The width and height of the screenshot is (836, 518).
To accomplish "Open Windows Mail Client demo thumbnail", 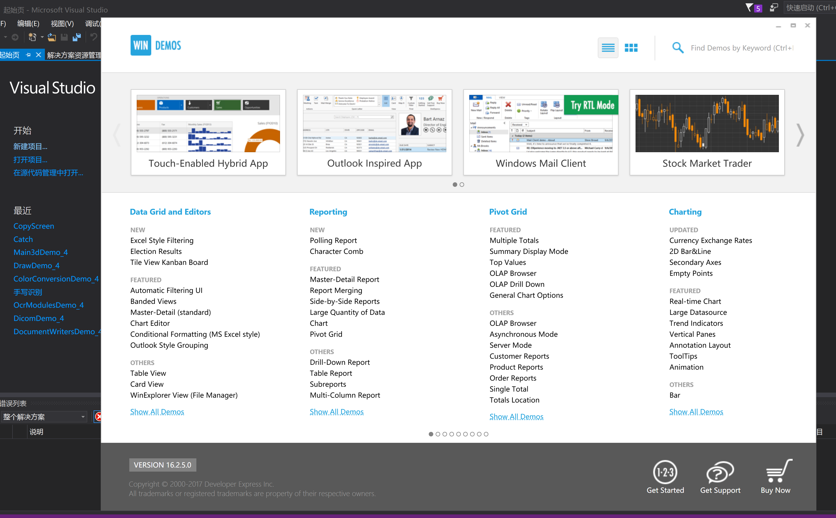I will click(x=540, y=132).
